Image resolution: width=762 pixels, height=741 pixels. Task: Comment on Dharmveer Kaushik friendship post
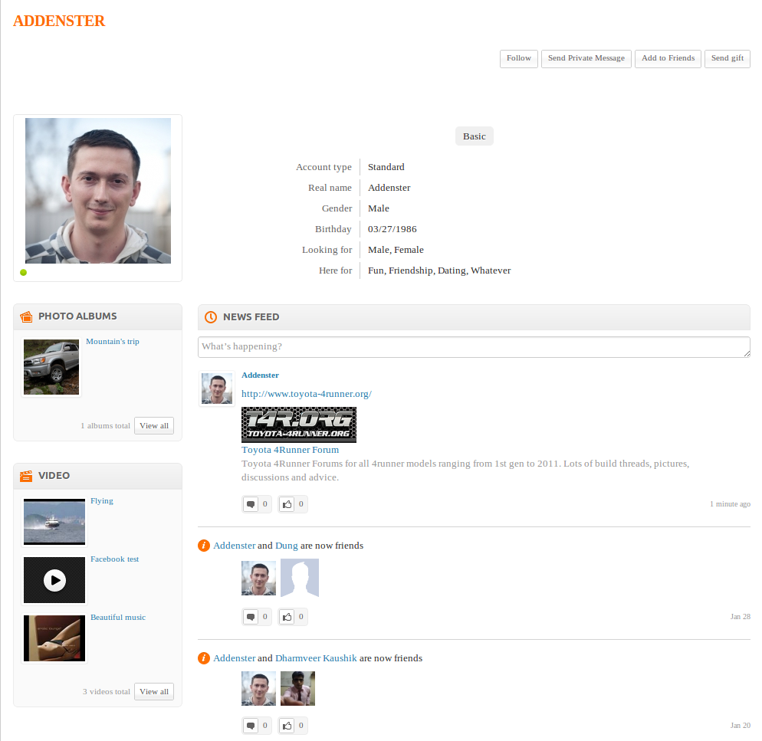coord(251,725)
